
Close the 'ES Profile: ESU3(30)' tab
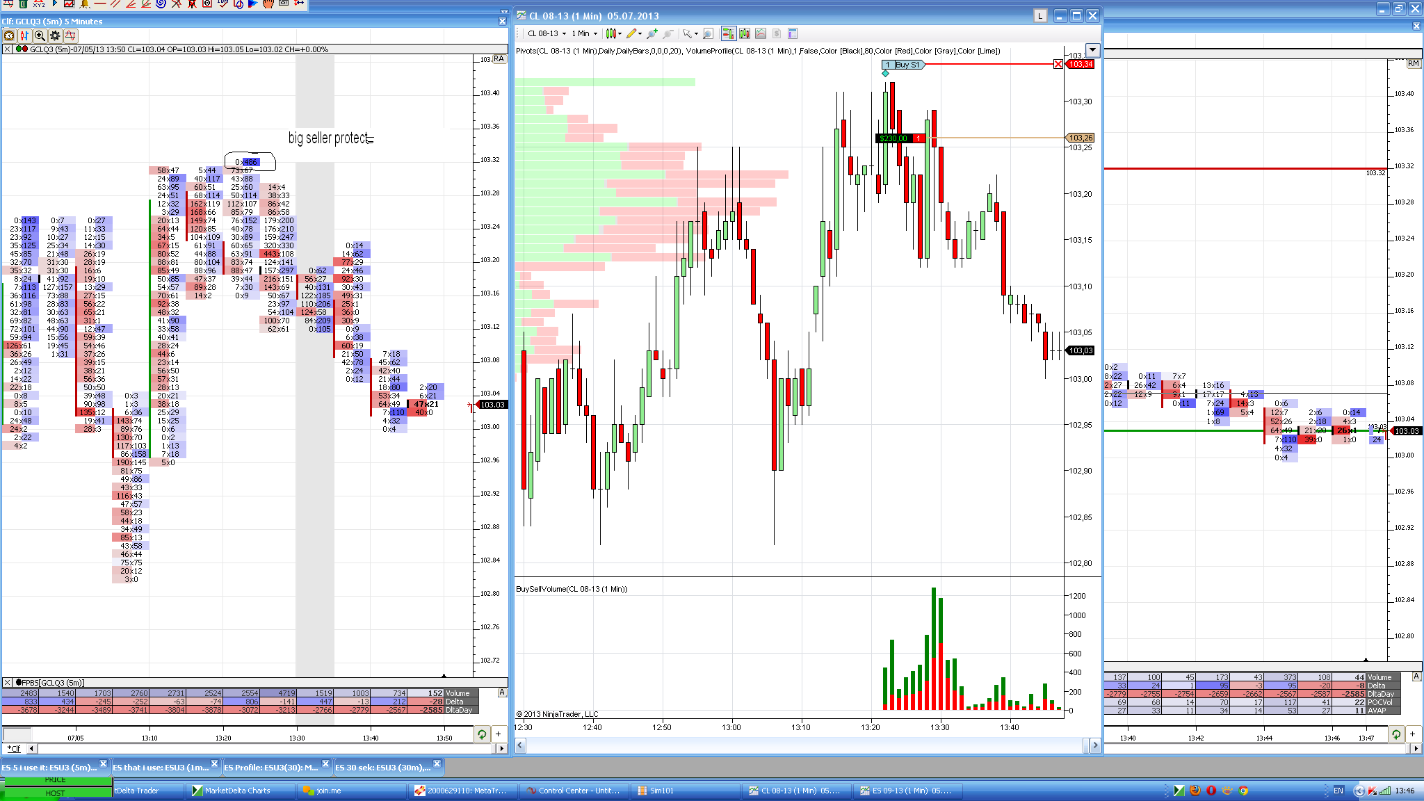coord(325,764)
